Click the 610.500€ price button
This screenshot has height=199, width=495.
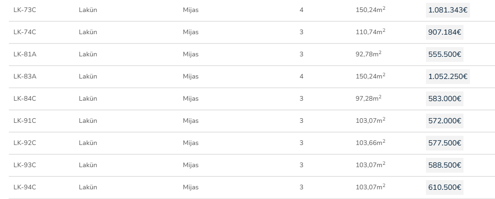click(x=444, y=187)
